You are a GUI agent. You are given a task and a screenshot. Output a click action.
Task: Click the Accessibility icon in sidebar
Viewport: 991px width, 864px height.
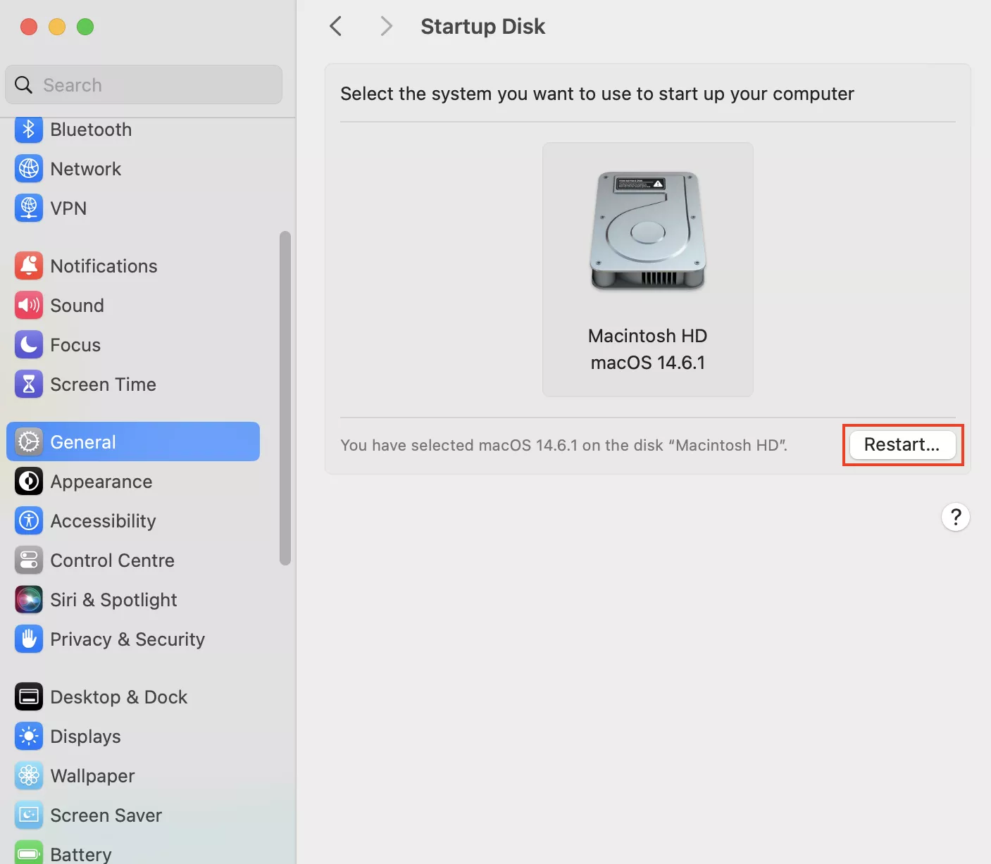click(x=28, y=521)
